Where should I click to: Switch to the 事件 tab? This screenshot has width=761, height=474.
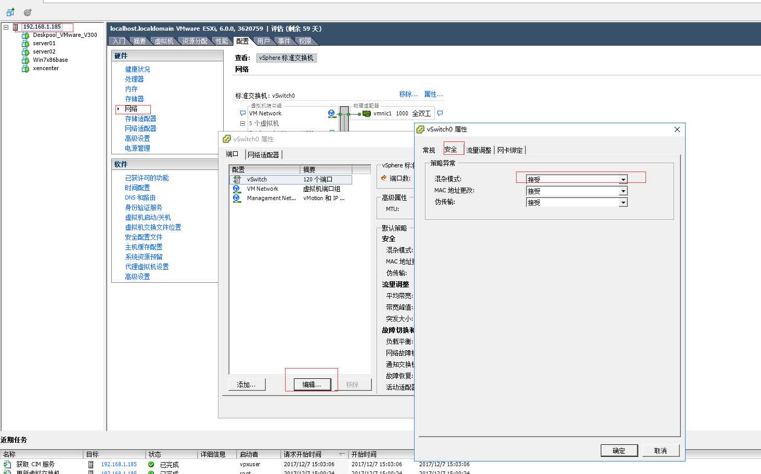click(x=284, y=41)
